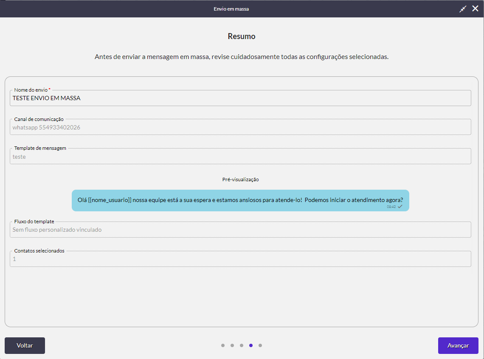Edit the Nome do envio field
This screenshot has width=484, height=359.
tap(240, 98)
